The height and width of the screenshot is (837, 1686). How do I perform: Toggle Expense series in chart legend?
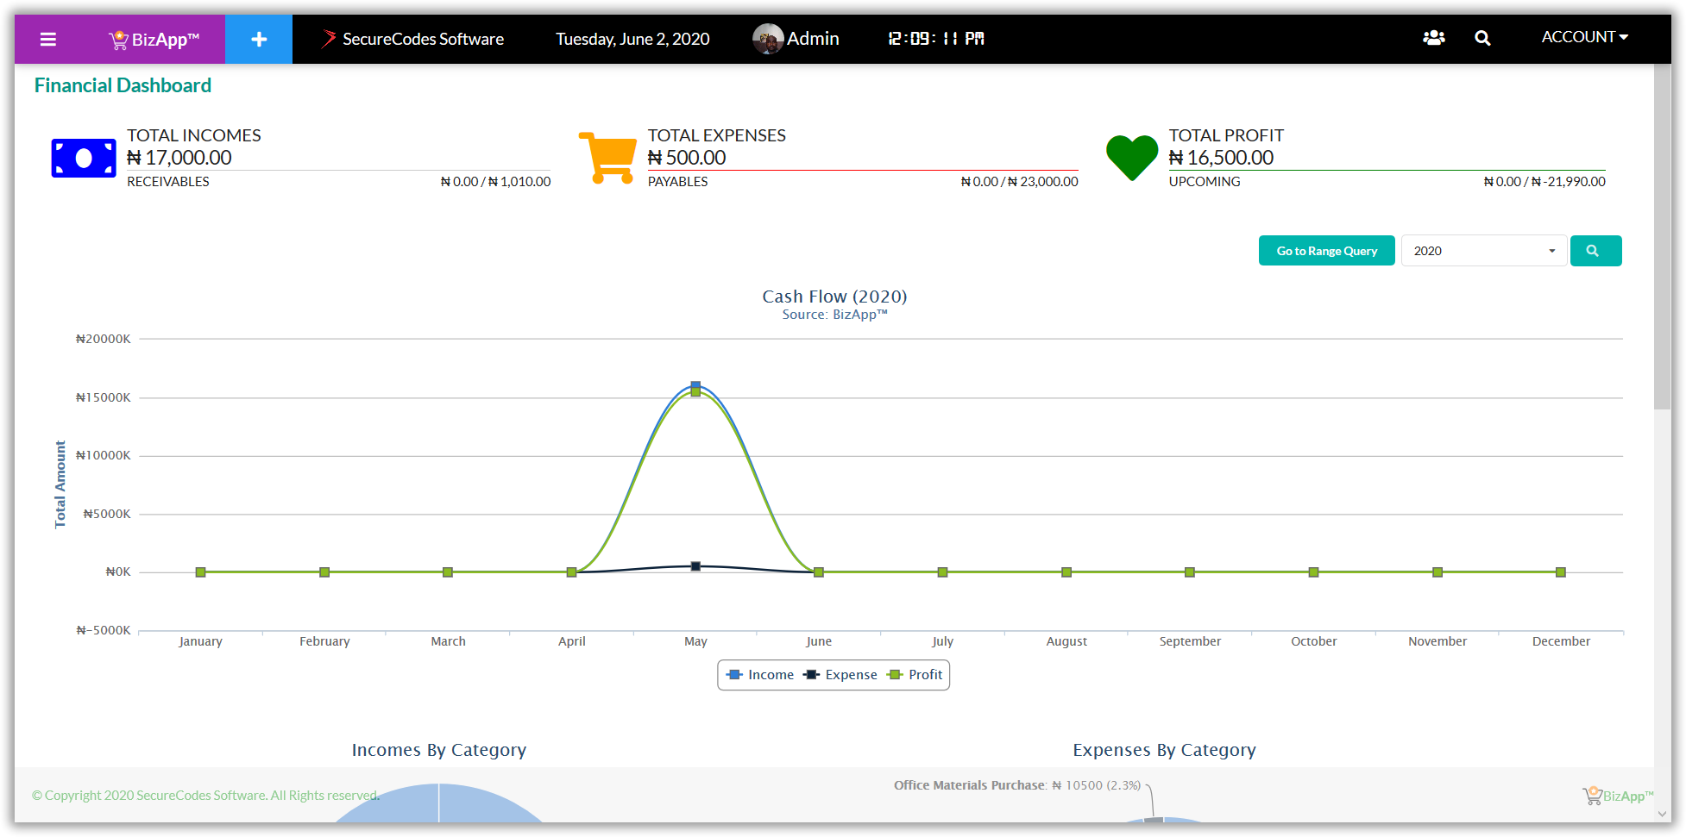click(840, 675)
